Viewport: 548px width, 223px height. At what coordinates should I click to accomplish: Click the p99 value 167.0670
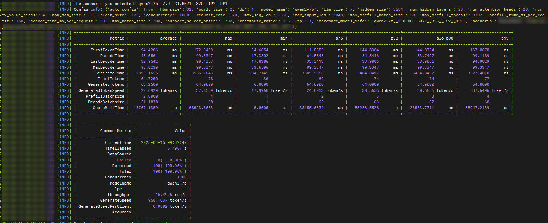480,50
